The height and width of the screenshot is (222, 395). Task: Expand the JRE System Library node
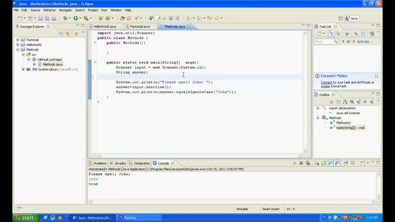point(23,69)
